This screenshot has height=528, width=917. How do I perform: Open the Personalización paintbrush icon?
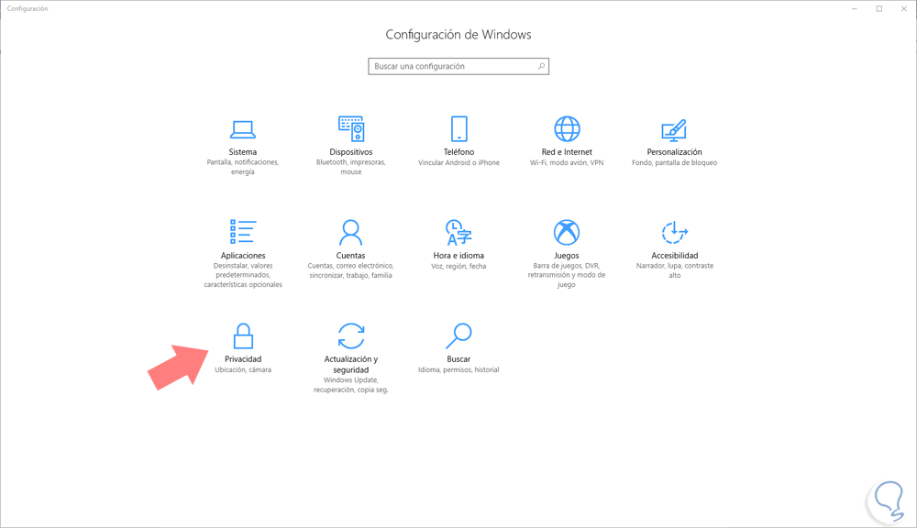[x=674, y=130]
